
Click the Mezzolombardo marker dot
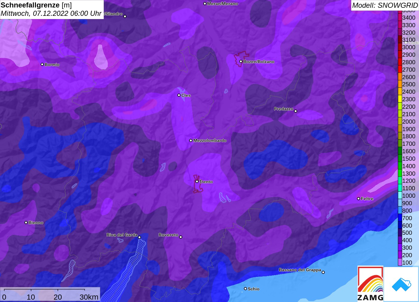click(191, 140)
